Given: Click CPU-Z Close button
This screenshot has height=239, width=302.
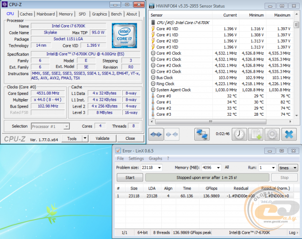Looking at the screenshot, I should click(130, 138).
